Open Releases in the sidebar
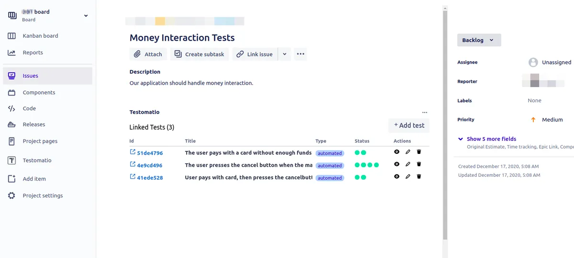This screenshot has width=574, height=258. (33, 125)
